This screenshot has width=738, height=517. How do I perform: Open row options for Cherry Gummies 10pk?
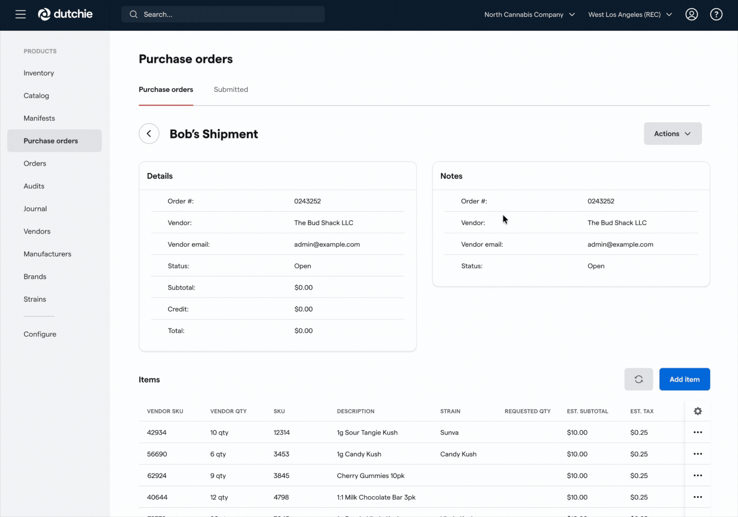(698, 475)
